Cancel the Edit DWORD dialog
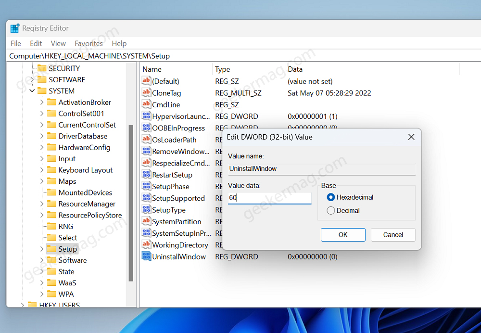Screen dimensions: 481x333 coord(393,235)
